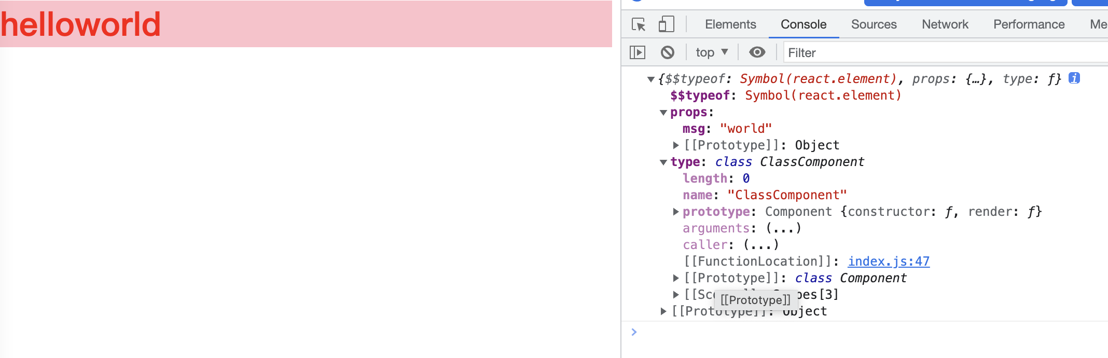Open the index.js:47 function location link
Viewport: 1108px width, 358px height.
(x=889, y=261)
